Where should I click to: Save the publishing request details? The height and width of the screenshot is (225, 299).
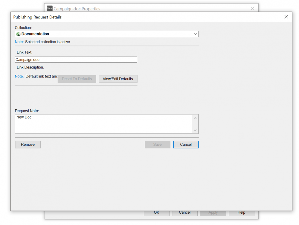tap(157, 145)
